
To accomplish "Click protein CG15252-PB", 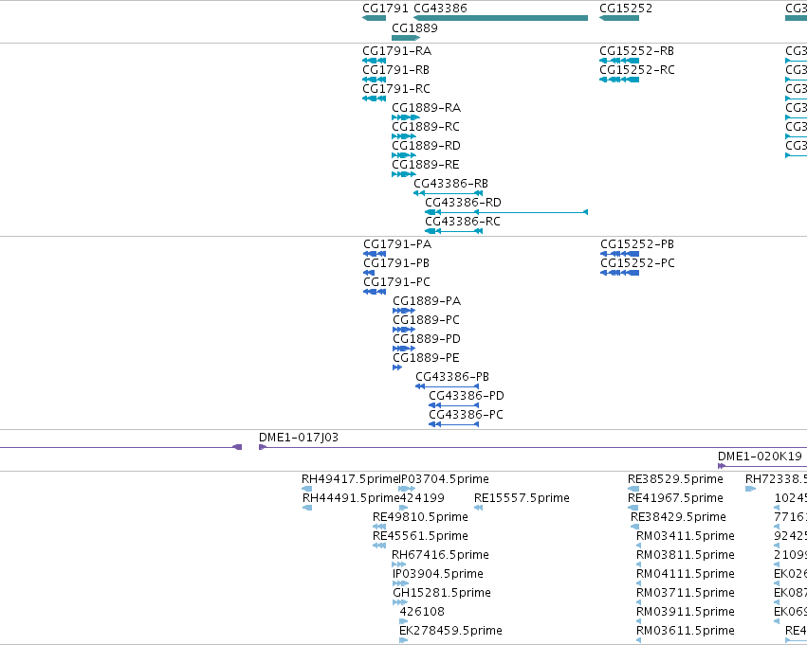I will (637, 244).
